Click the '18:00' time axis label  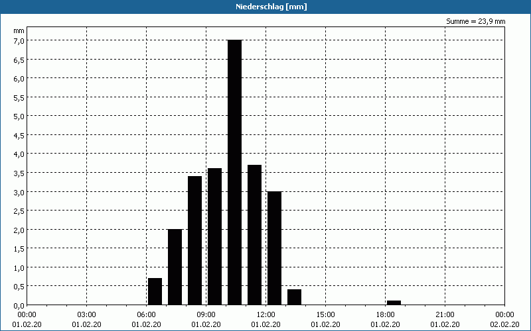pos(386,315)
